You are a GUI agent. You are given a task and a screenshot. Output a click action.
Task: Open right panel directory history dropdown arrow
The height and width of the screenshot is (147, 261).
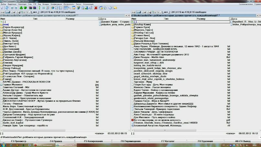pyautogui.click(x=259, y=15)
